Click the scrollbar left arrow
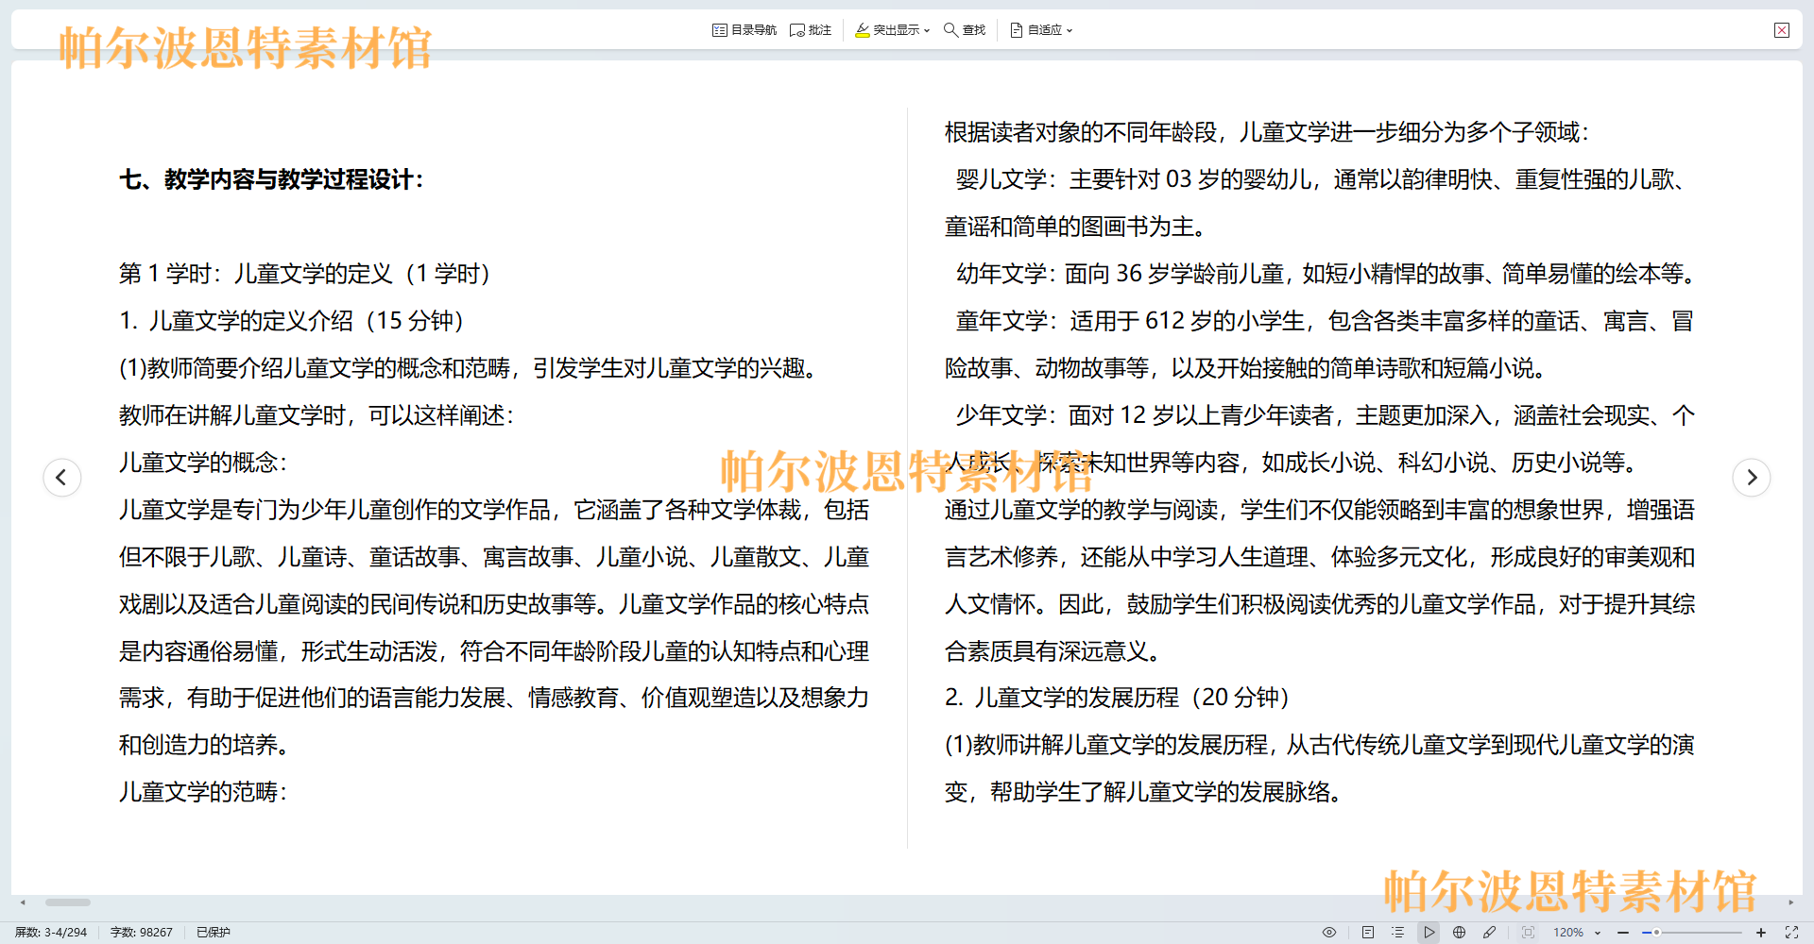 pyautogui.click(x=23, y=902)
